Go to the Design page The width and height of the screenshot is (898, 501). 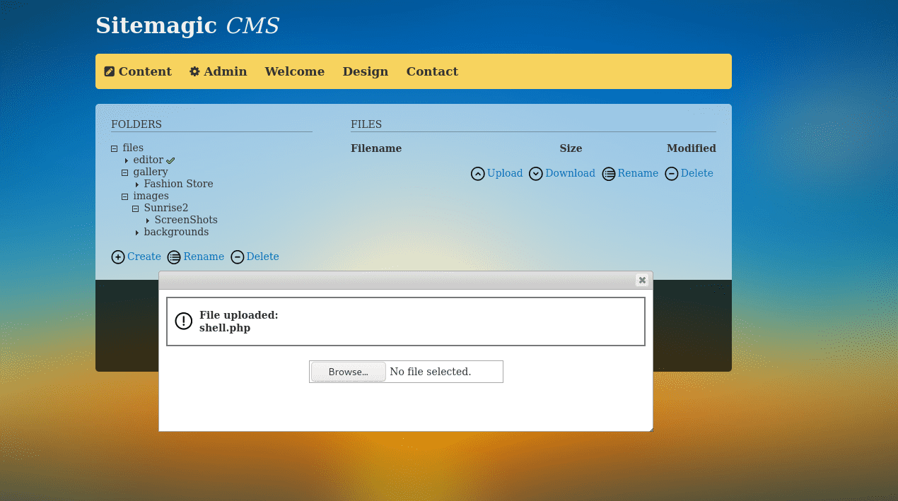[x=366, y=71]
